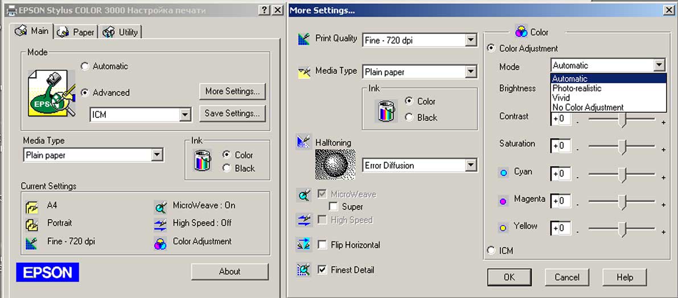
Task: Open the More Settings Media Type dropdown
Action: pos(470,72)
